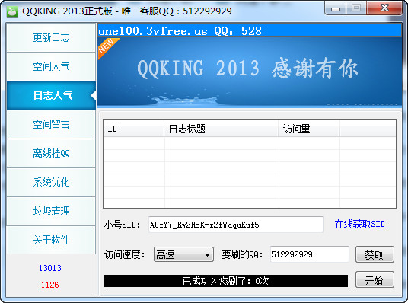
Task: Click the 开始 button
Action: pos(375,279)
